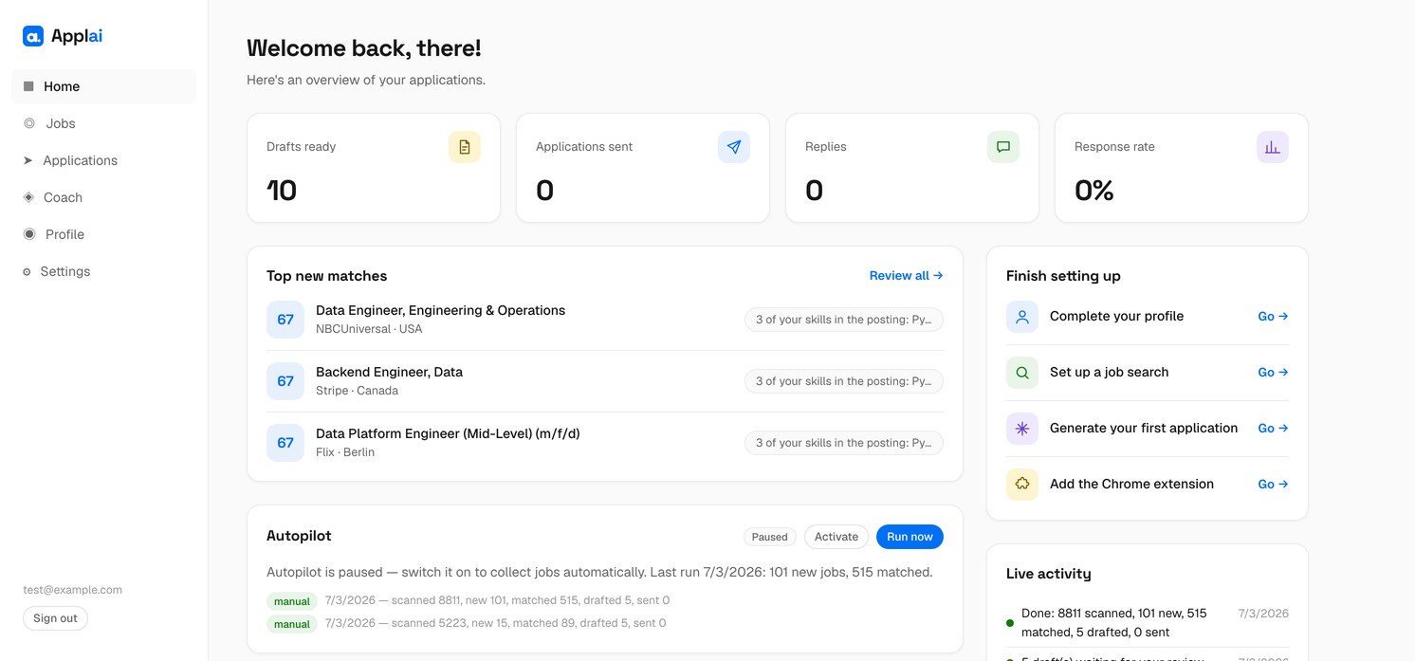Click Go next to Set up a job search
The width and height of the screenshot is (1415, 661).
tap(1273, 373)
